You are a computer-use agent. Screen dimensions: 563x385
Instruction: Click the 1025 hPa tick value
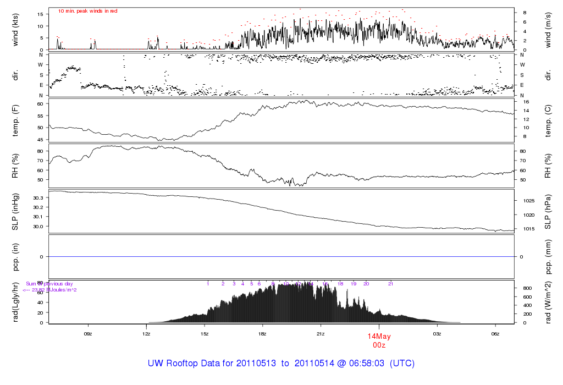[x=528, y=201]
